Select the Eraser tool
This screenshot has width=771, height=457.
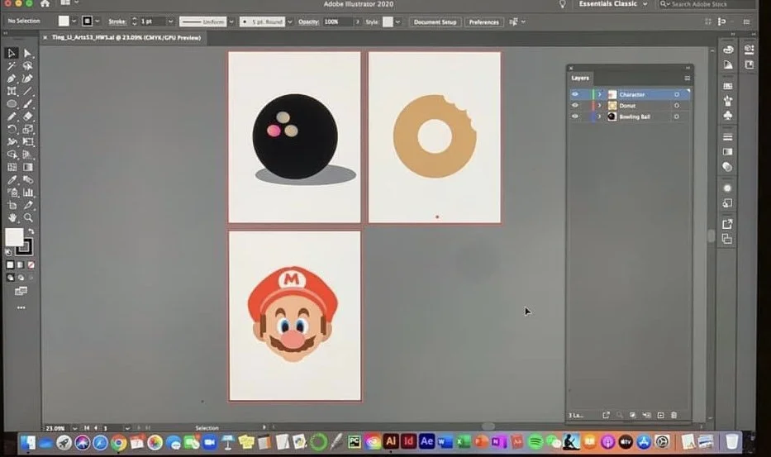point(27,117)
